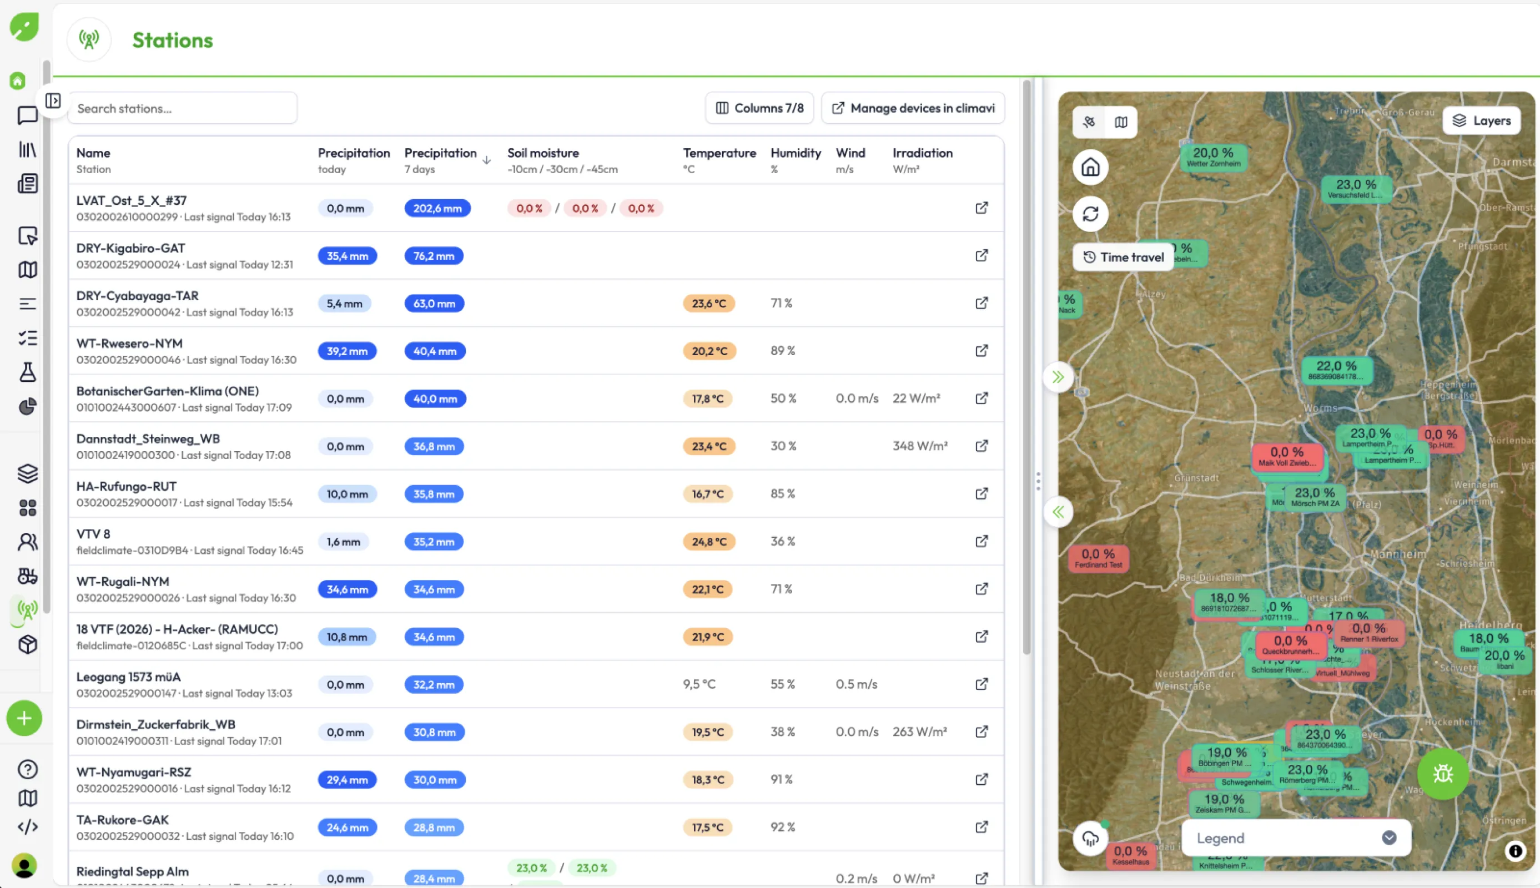
Task: Toggle the sidebar expand panel button
Action: pos(53,100)
